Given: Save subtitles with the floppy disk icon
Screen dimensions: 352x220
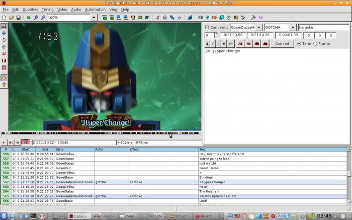Looking at the screenshot, I should point(19,17).
